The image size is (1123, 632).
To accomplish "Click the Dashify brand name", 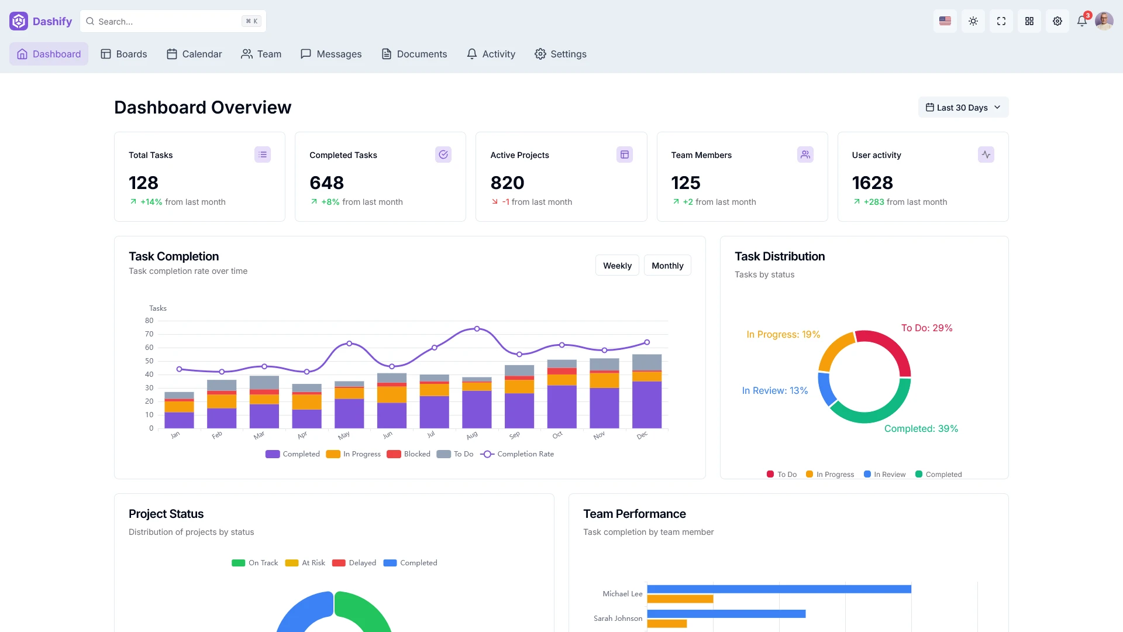I will [x=52, y=21].
